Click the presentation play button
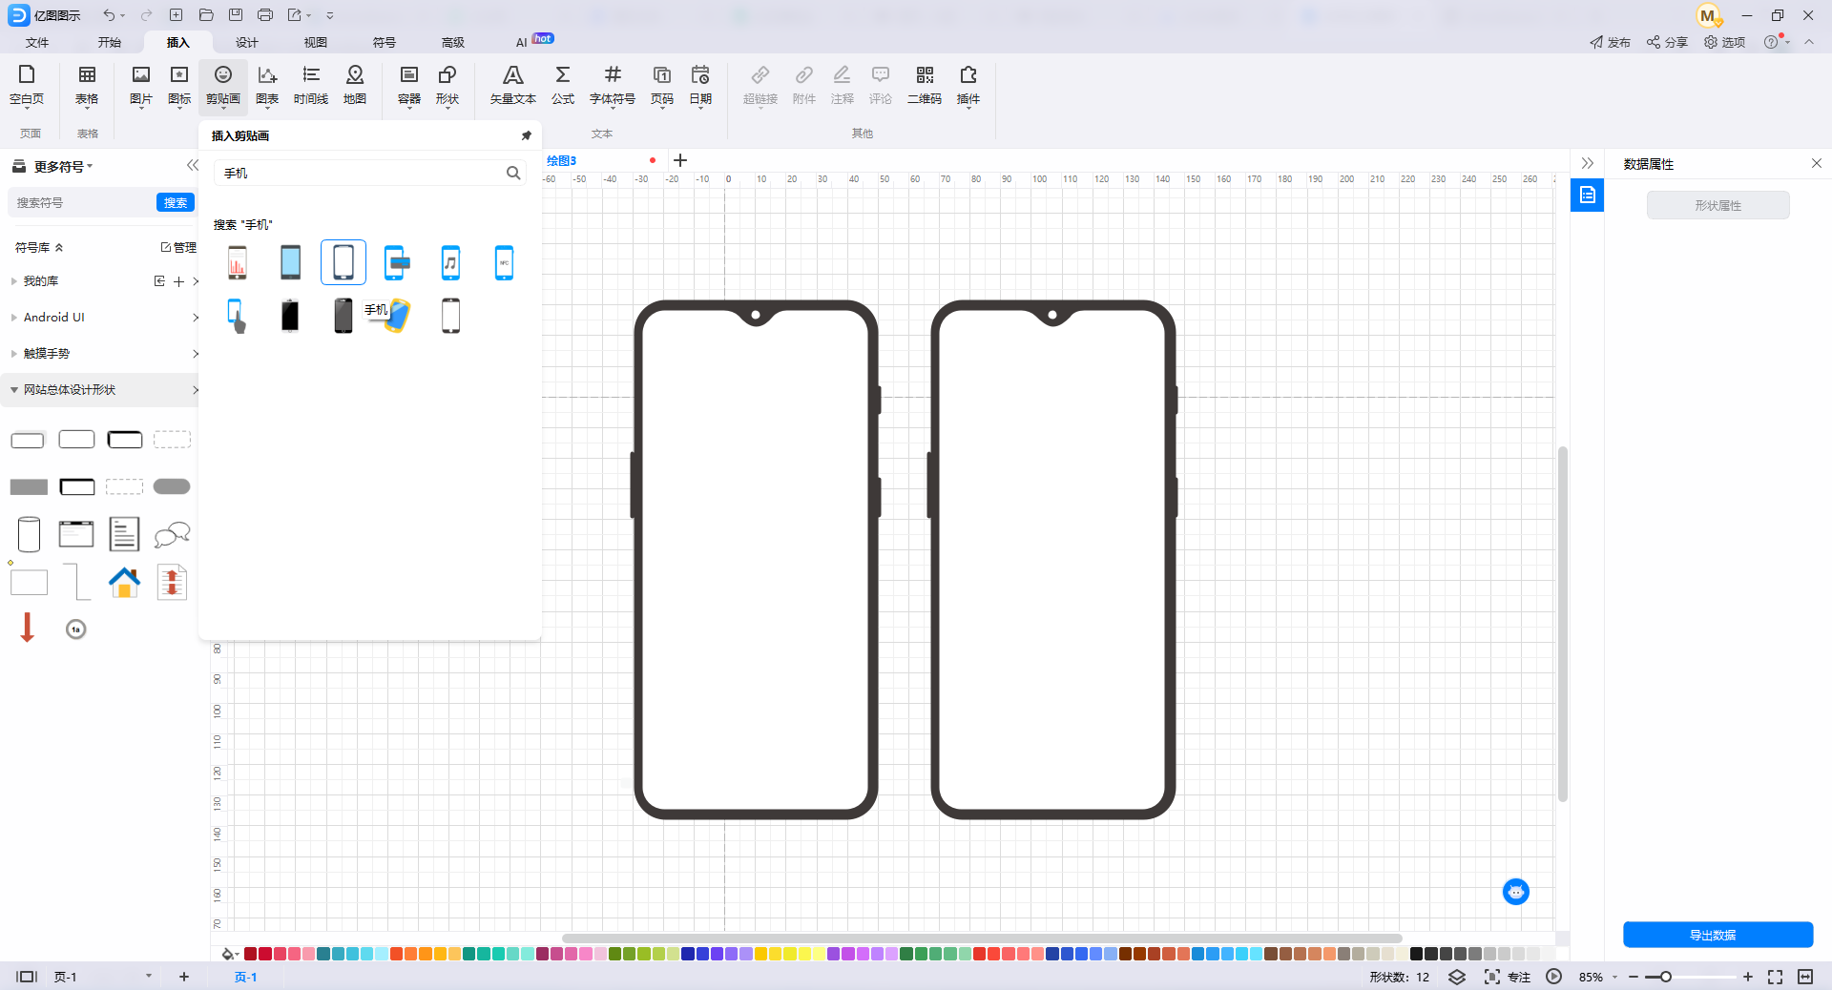Image resolution: width=1832 pixels, height=990 pixels. [x=1553, y=977]
